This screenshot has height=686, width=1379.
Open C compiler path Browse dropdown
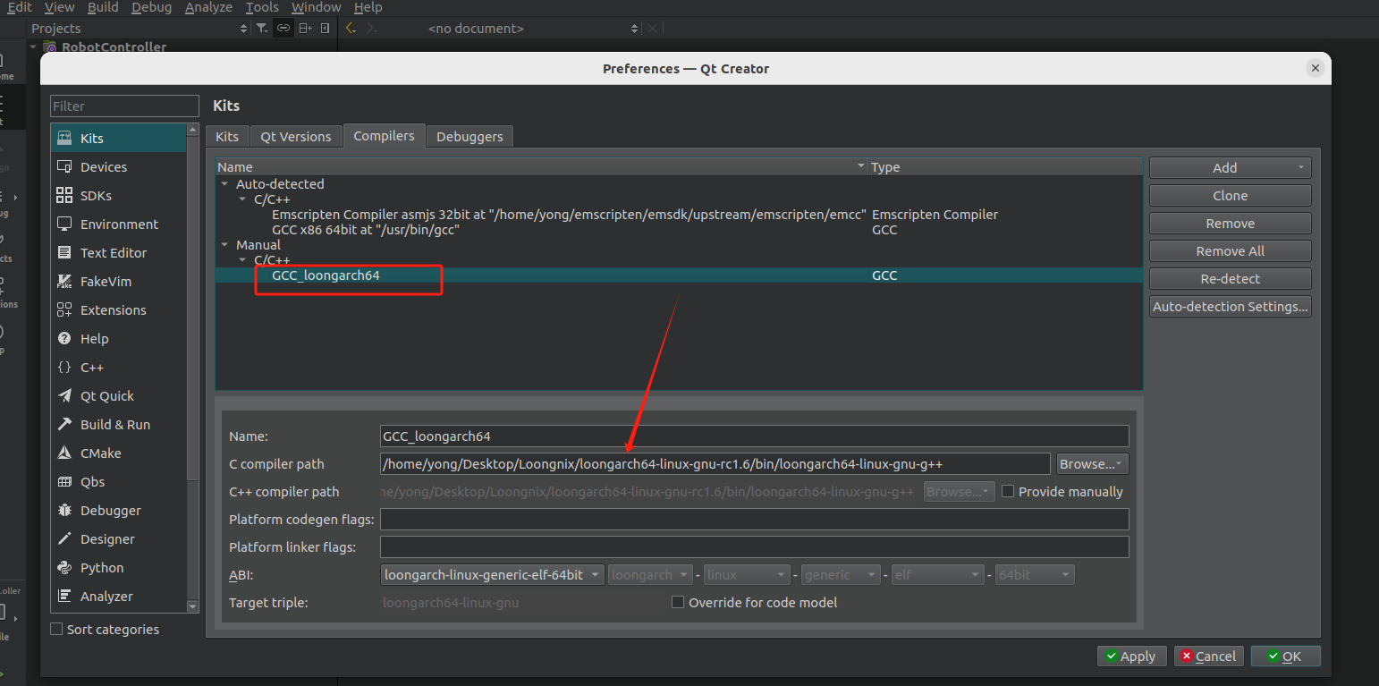pyautogui.click(x=1092, y=464)
